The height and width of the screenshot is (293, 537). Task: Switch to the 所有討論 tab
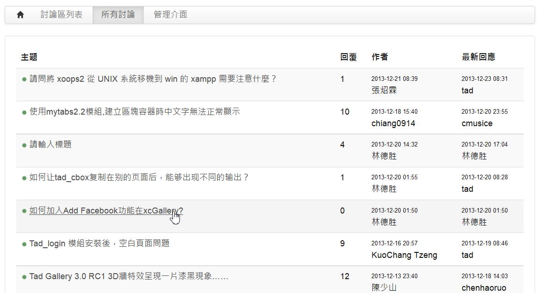tap(118, 15)
